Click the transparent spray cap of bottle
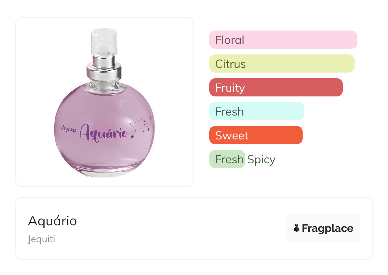388x275 pixels. click(x=104, y=41)
